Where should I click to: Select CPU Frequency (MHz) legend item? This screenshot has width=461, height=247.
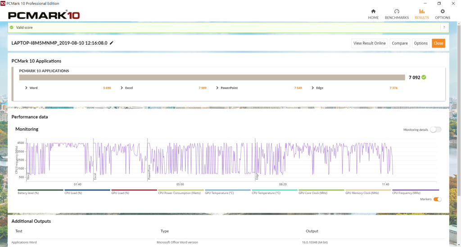pos(415,192)
